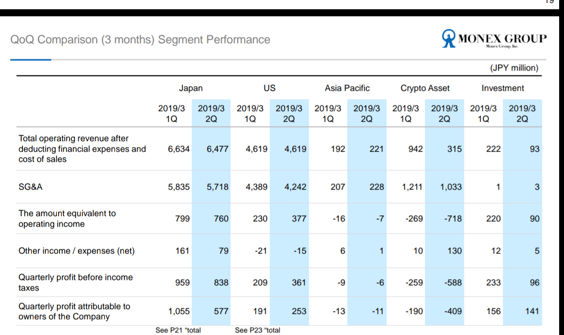
Task: Click the '(JPY million)' unit label
Action: tap(514, 68)
